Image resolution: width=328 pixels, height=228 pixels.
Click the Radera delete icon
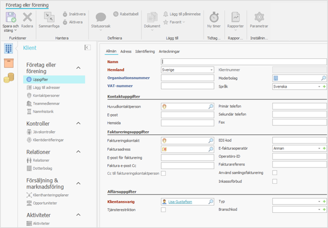[x=27, y=17]
